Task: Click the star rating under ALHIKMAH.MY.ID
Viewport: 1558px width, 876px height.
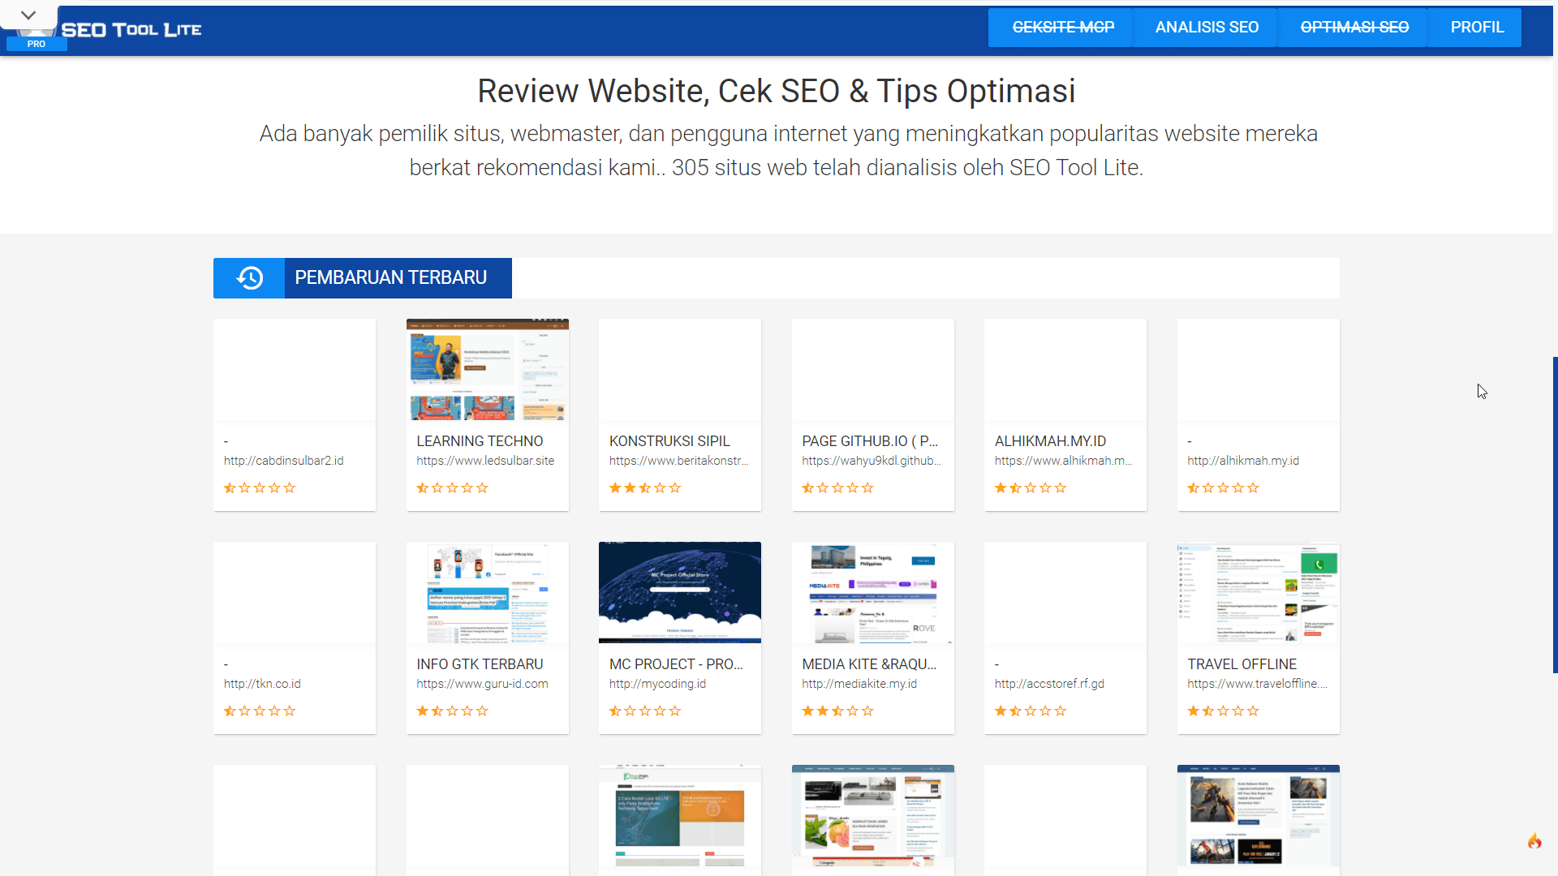Action: pyautogui.click(x=1031, y=488)
